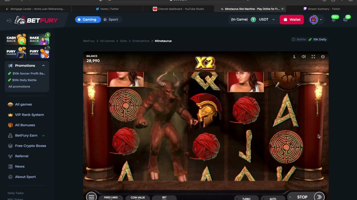This screenshot has width=357, height=200.
Task: Collapse the left sidebar arrow
Action: [9, 20]
